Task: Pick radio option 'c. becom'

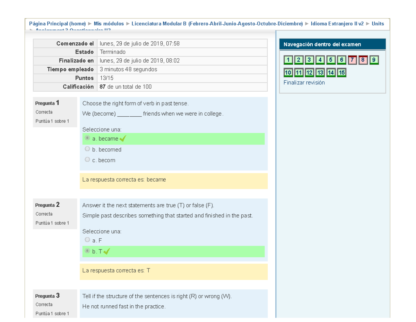Action: 87,160
